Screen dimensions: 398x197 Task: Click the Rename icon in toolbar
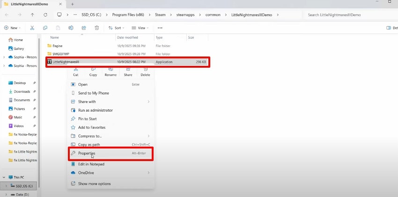[71, 28]
